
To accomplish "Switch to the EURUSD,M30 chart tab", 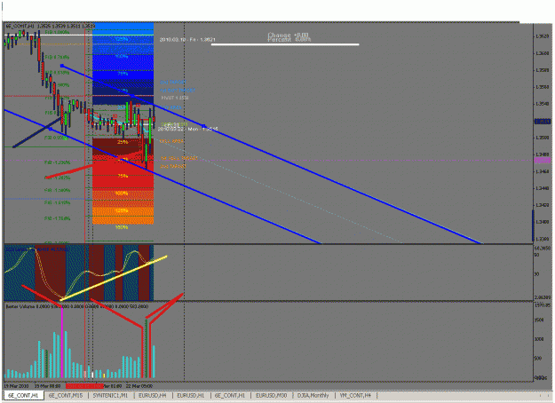I will (x=272, y=396).
